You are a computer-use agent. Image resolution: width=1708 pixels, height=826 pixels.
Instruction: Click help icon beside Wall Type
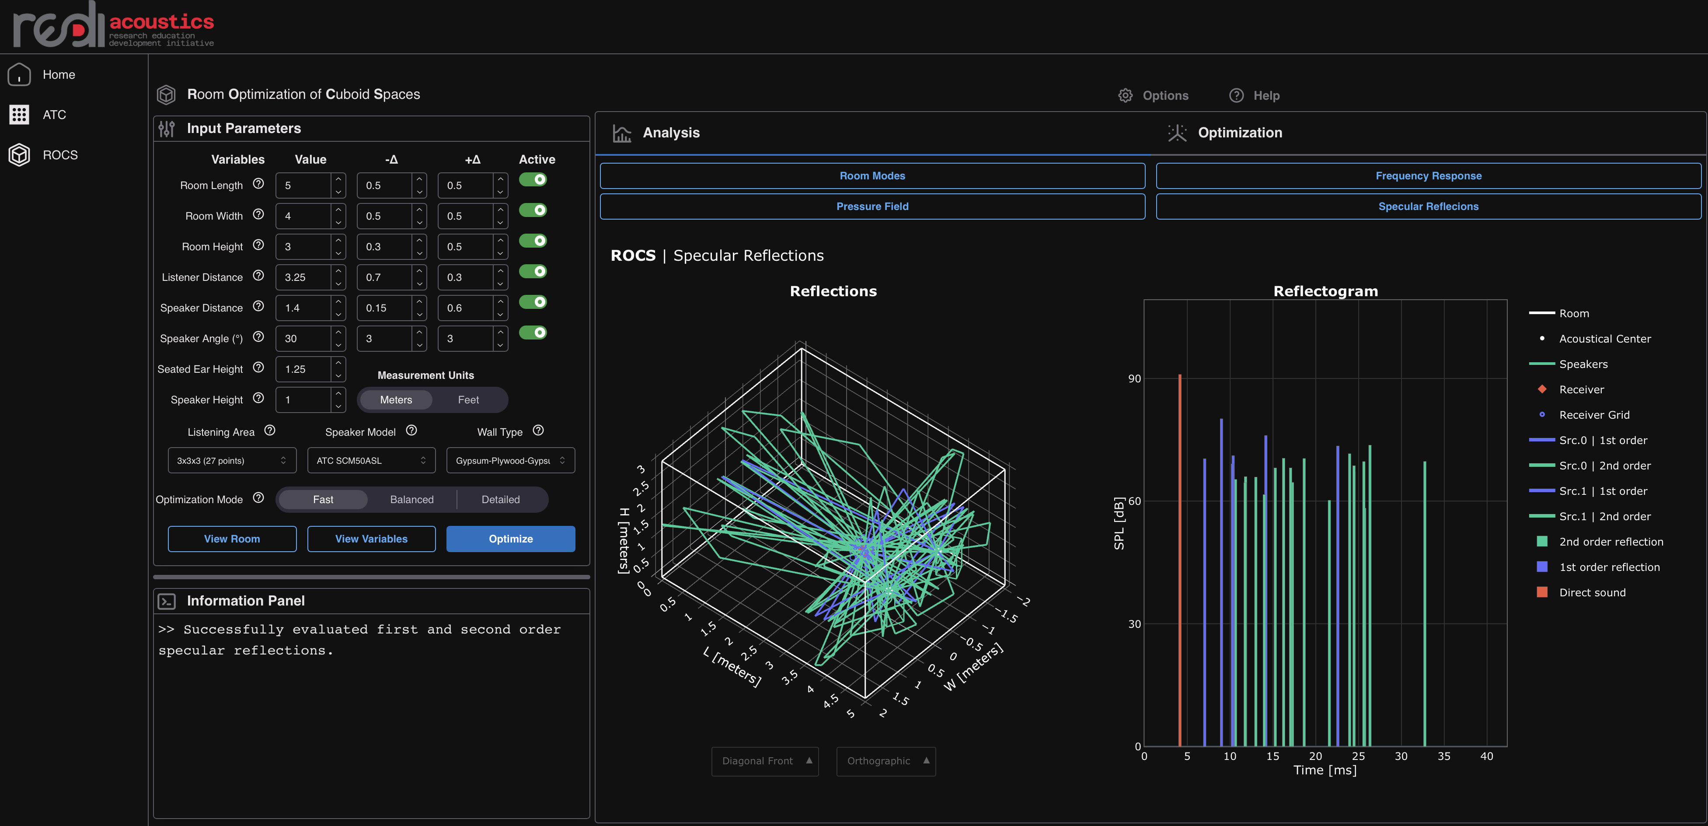pos(538,430)
